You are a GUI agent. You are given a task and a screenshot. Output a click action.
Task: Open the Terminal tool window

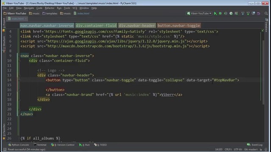pyautogui.click(x=40, y=145)
